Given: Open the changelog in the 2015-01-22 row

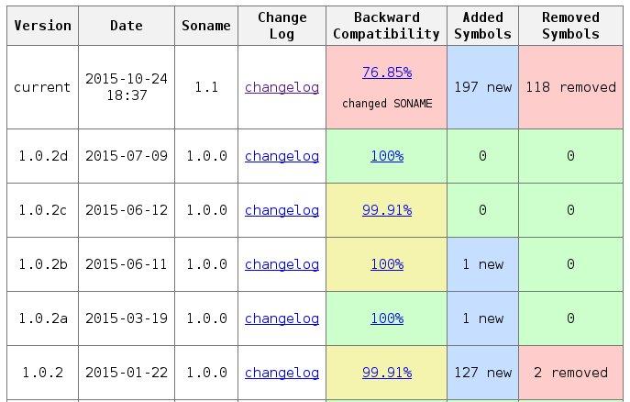Looking at the screenshot, I should tap(282, 373).
